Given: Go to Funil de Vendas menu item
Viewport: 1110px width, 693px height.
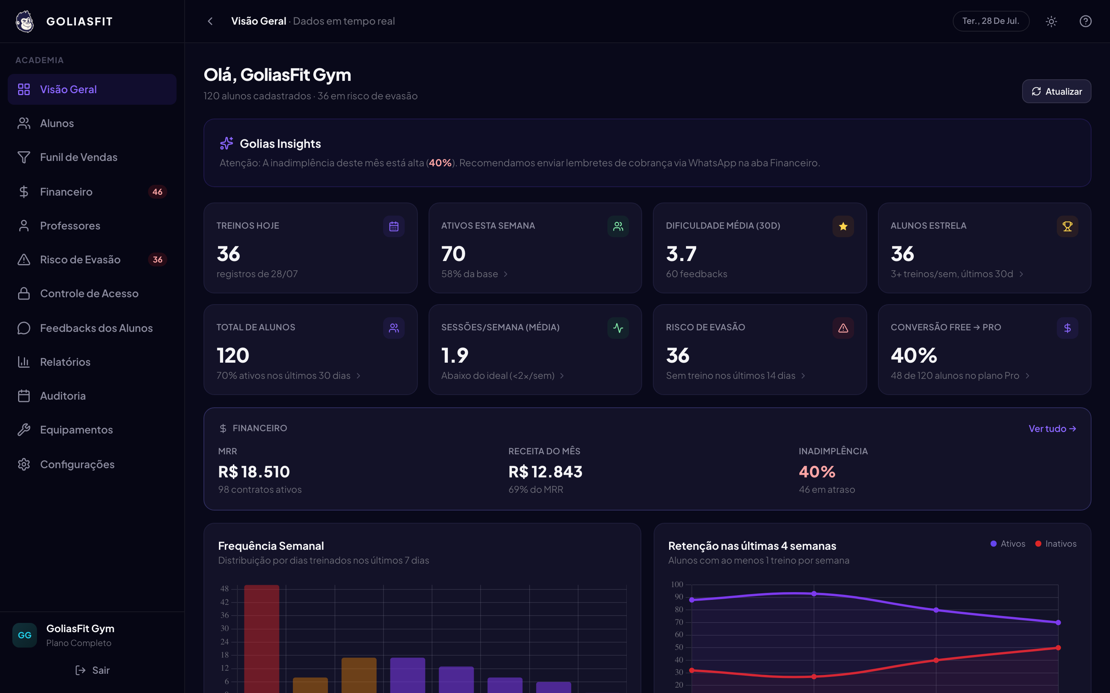Looking at the screenshot, I should tap(92, 157).
